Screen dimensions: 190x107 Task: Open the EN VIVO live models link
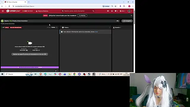point(28,11)
